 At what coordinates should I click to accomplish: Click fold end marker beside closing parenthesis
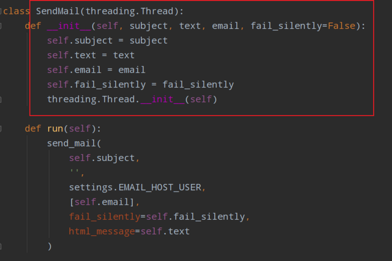[x=2, y=246]
